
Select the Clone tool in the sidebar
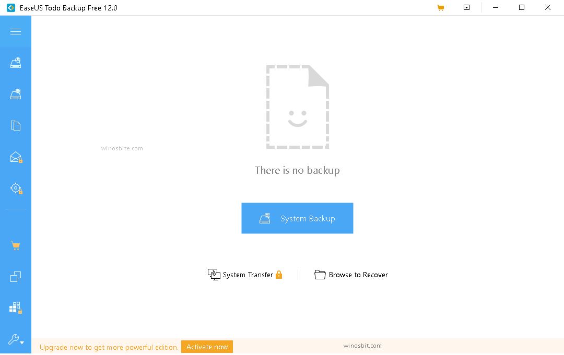16,277
